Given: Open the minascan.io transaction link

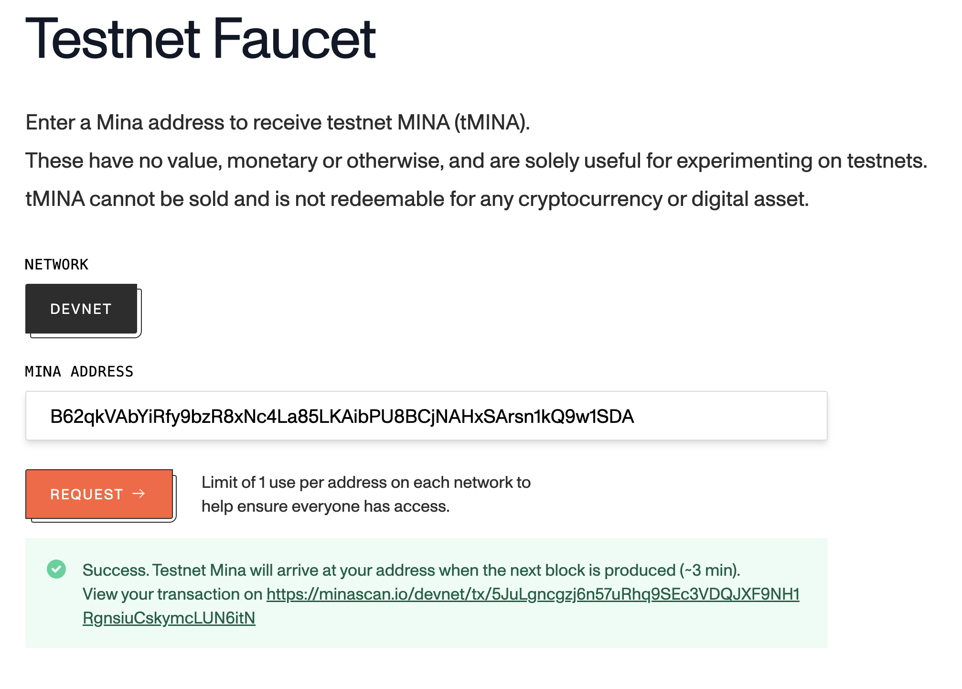Looking at the screenshot, I should click(x=530, y=594).
